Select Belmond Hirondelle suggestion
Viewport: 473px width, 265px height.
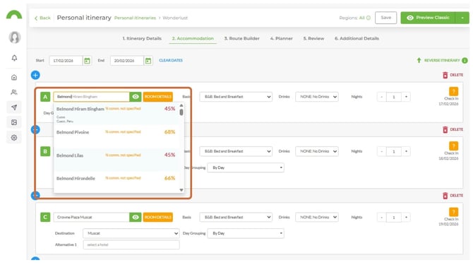pyautogui.click(x=116, y=182)
